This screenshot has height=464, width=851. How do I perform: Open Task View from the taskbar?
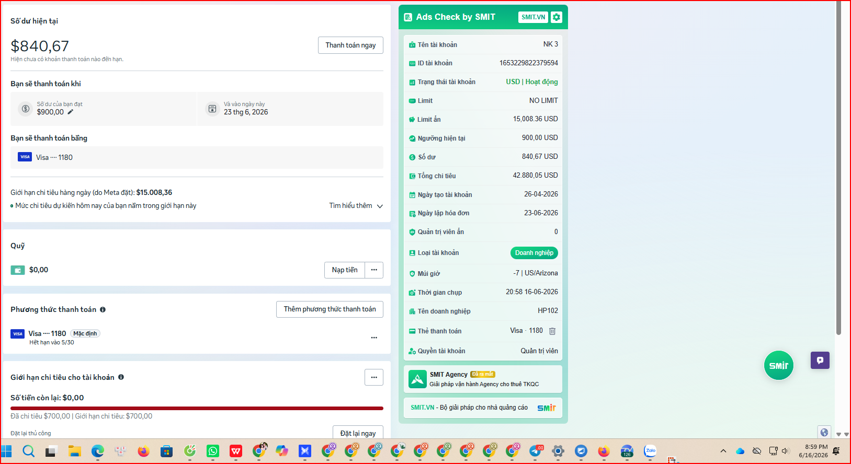(51, 451)
